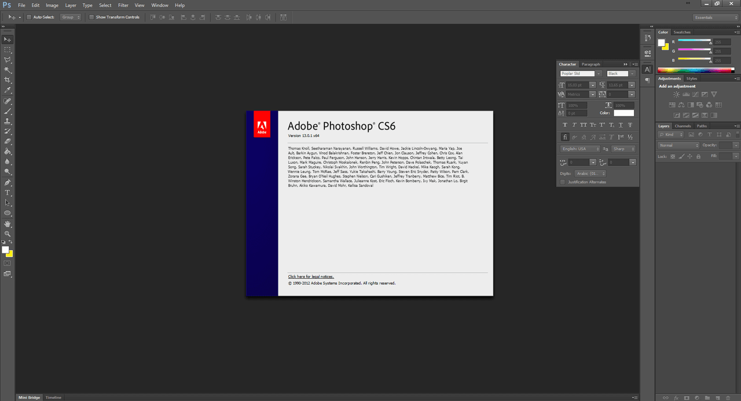Open the Image menu
This screenshot has height=401, width=741.
coord(52,5)
